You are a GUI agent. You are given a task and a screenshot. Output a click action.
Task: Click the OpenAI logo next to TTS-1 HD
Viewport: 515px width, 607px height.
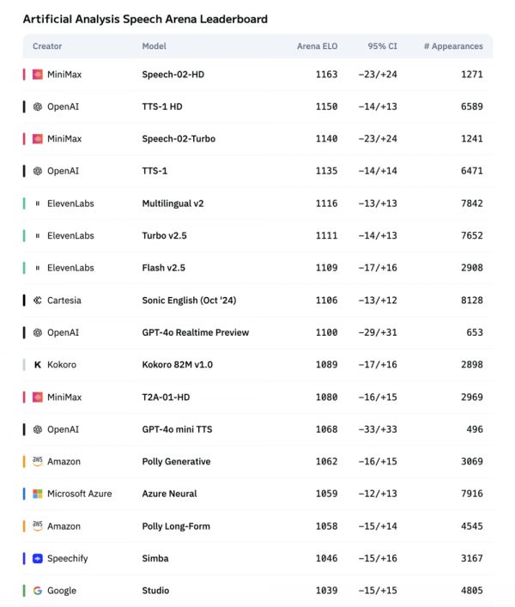point(38,107)
